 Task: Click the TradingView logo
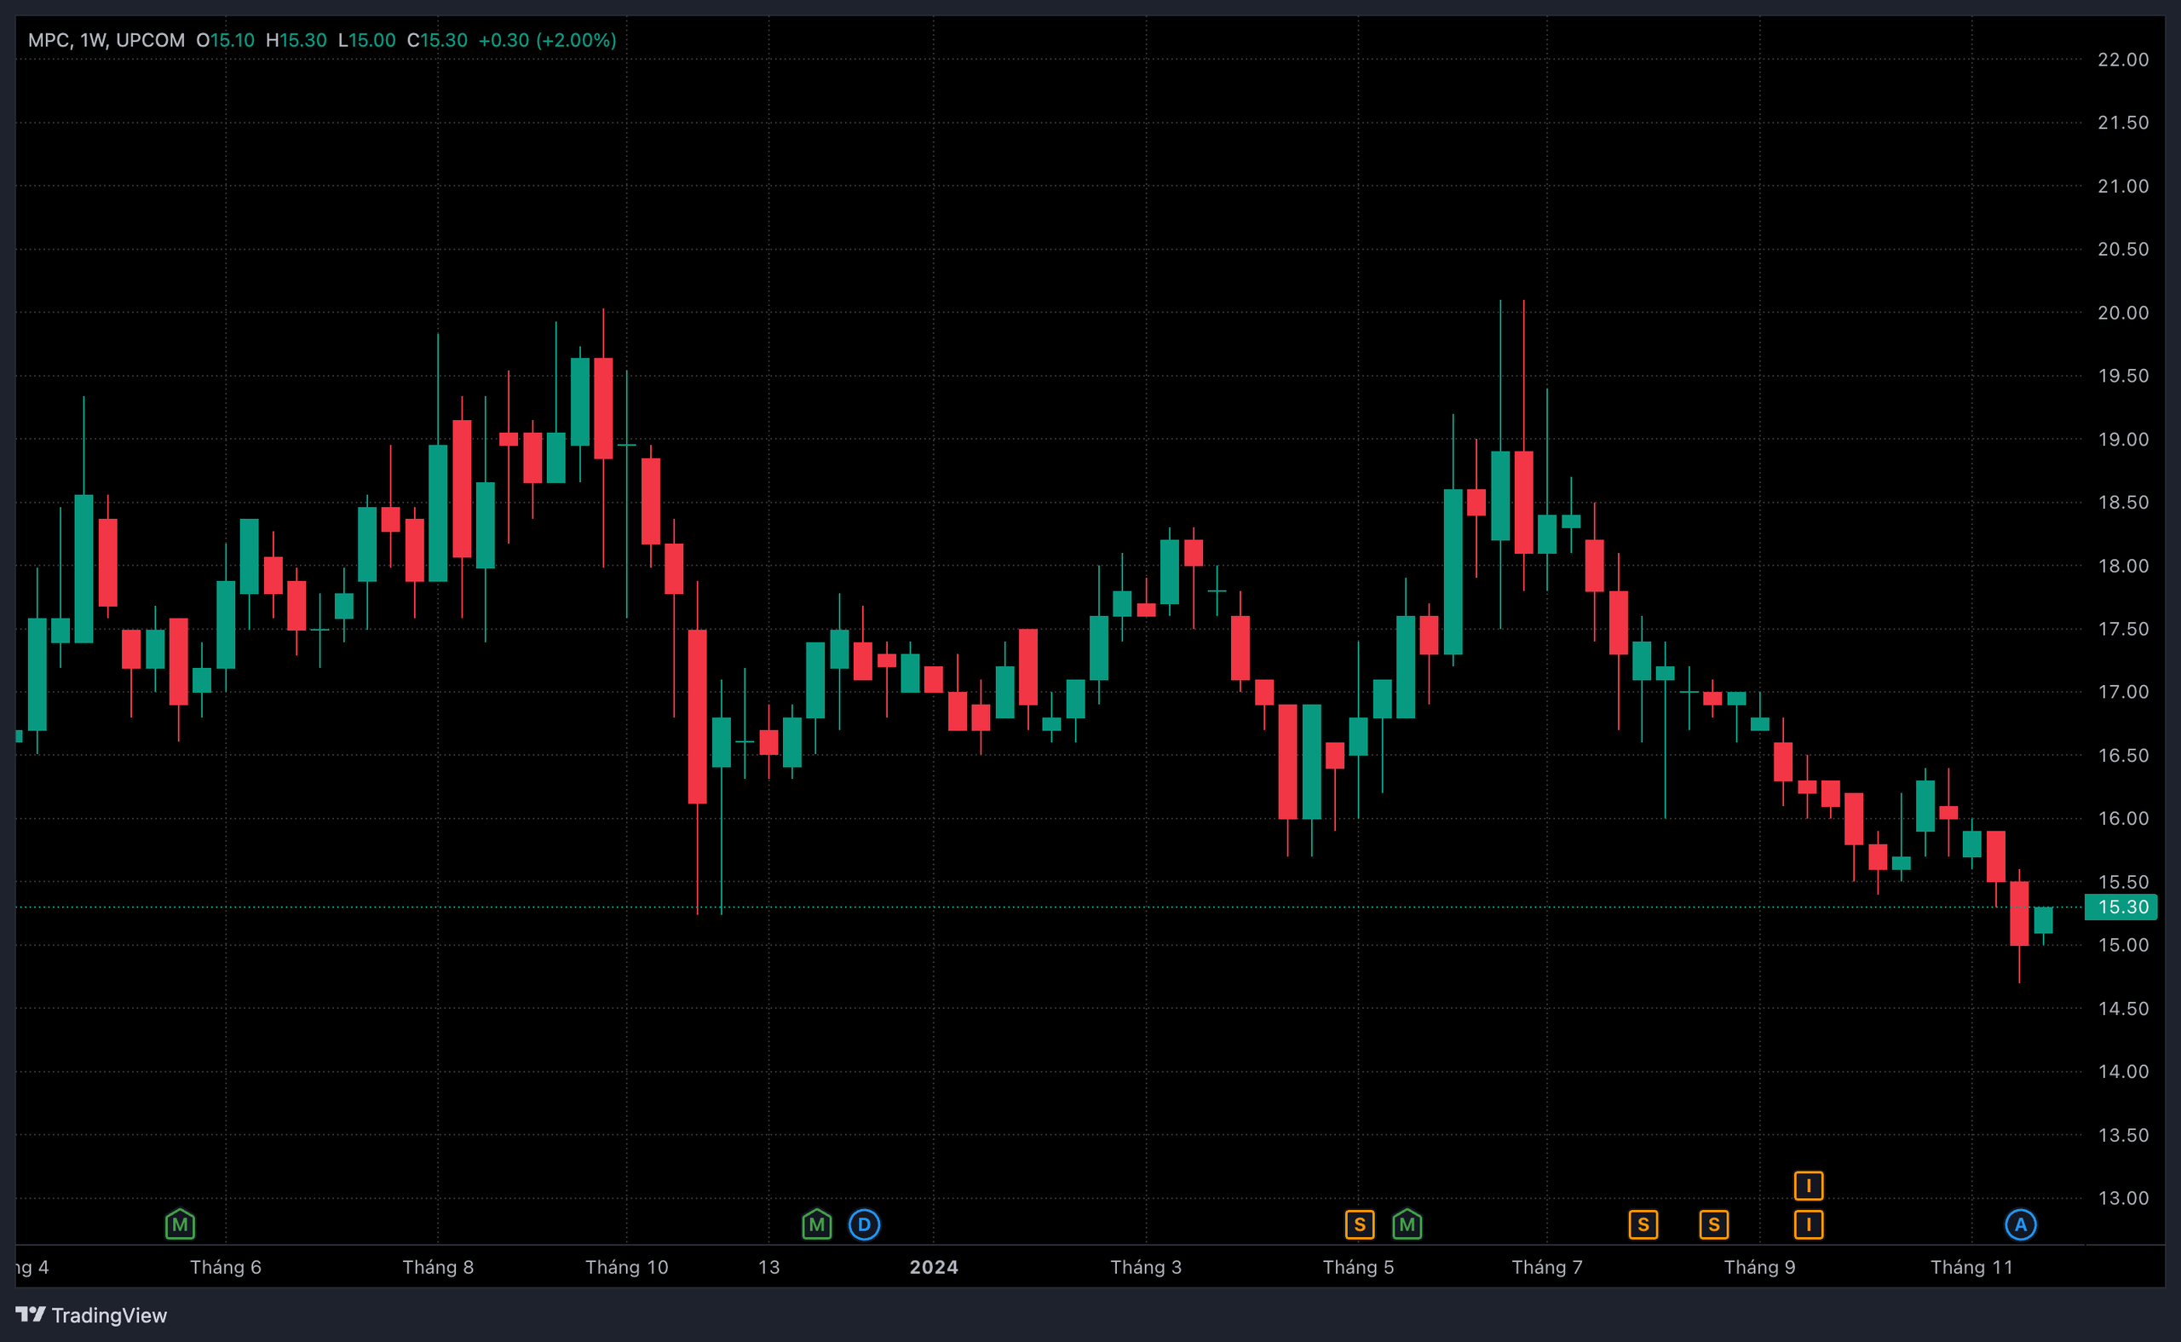tap(91, 1315)
